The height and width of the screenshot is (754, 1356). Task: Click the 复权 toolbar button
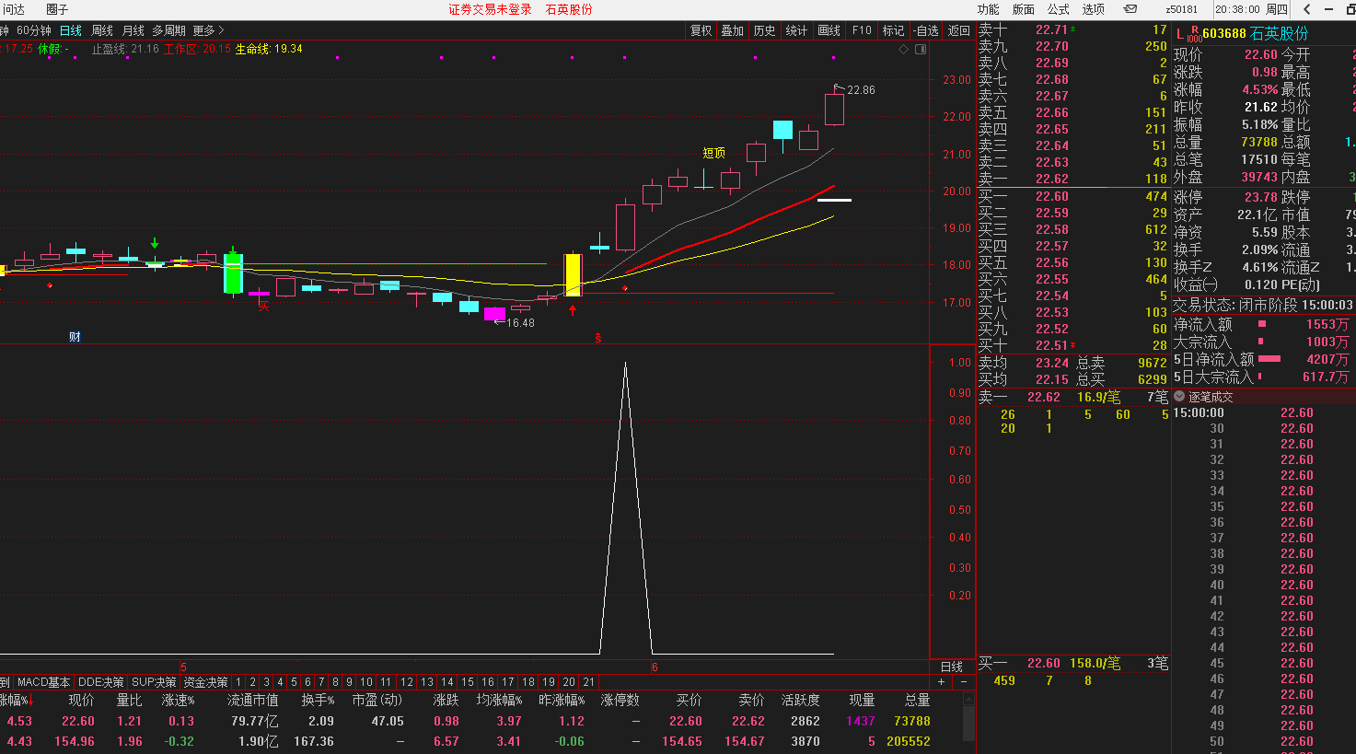(x=701, y=30)
